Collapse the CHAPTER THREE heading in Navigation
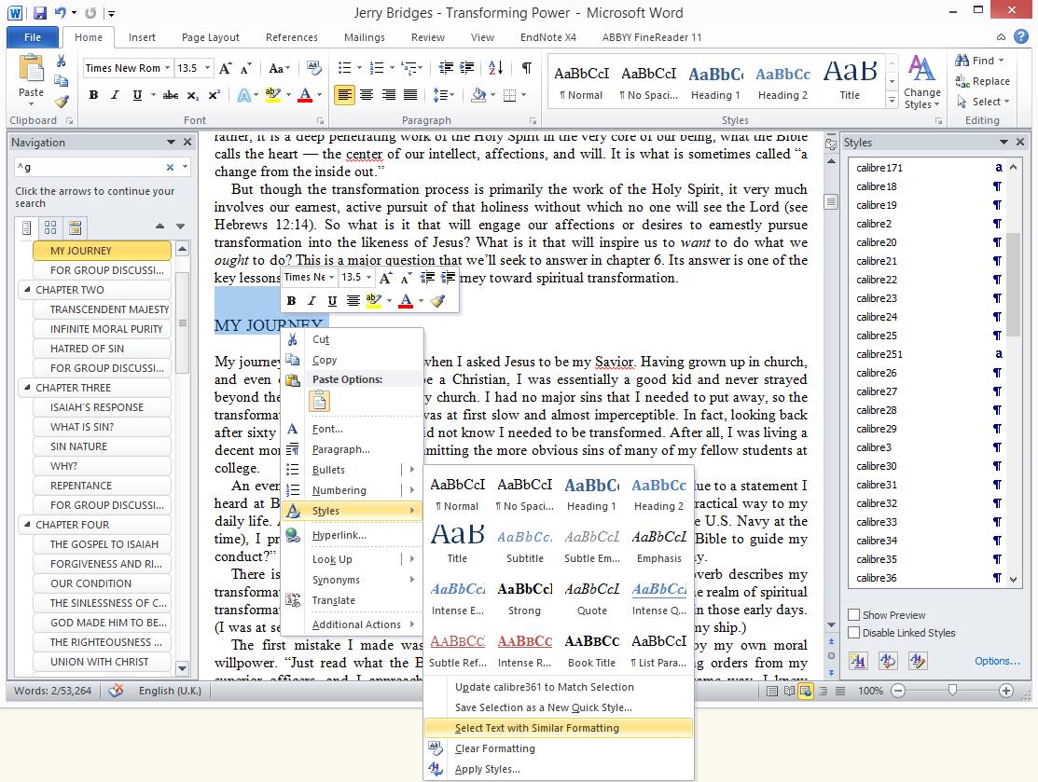1038x782 pixels. tap(26, 388)
